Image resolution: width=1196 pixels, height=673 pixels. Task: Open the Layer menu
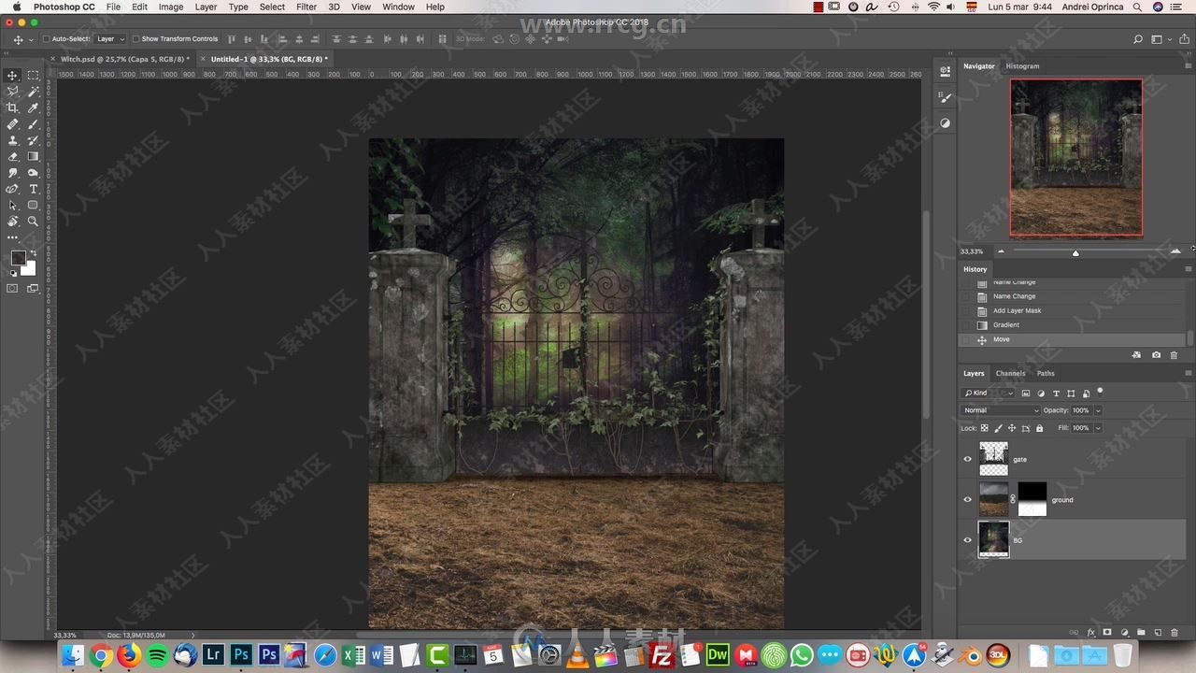(x=206, y=7)
